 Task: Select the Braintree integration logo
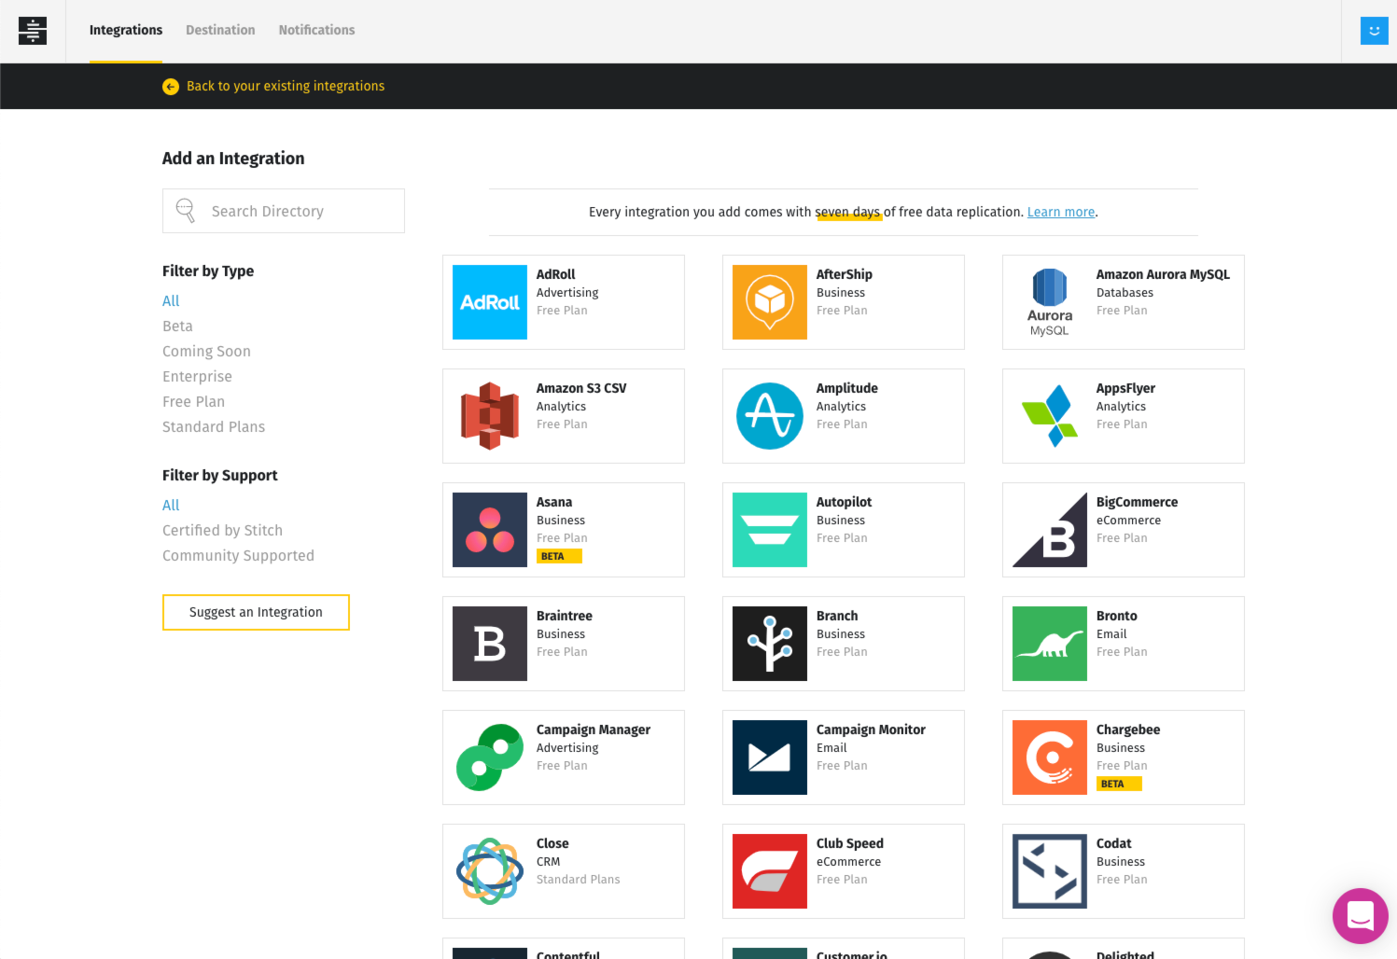pyautogui.click(x=490, y=644)
